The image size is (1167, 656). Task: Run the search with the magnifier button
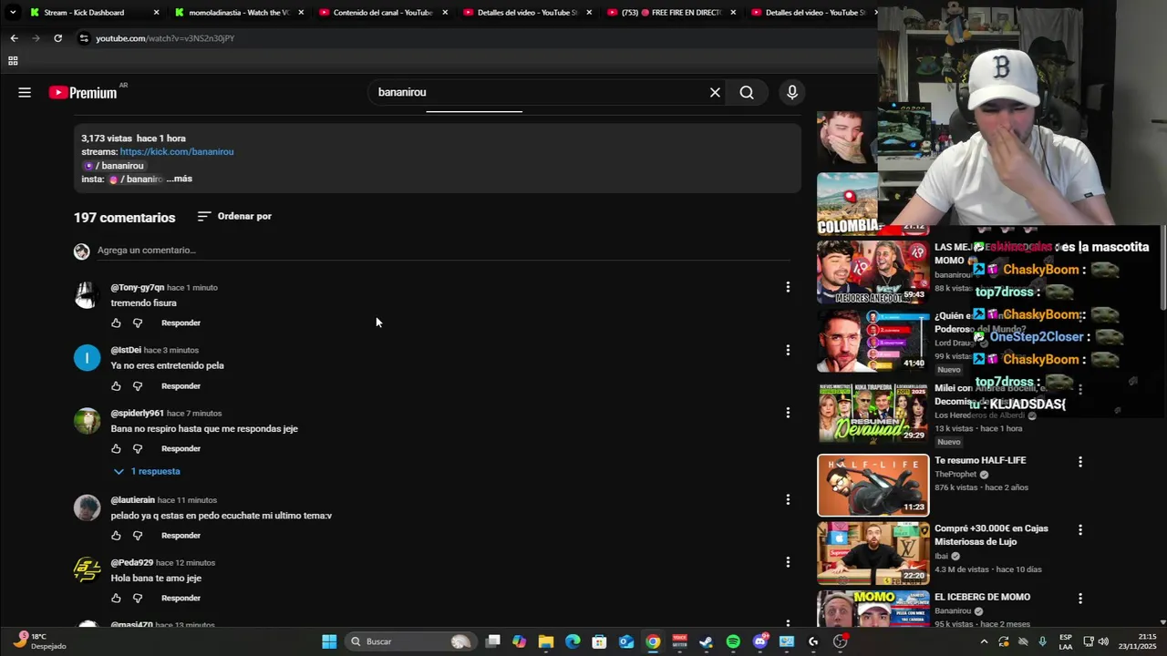(747, 92)
